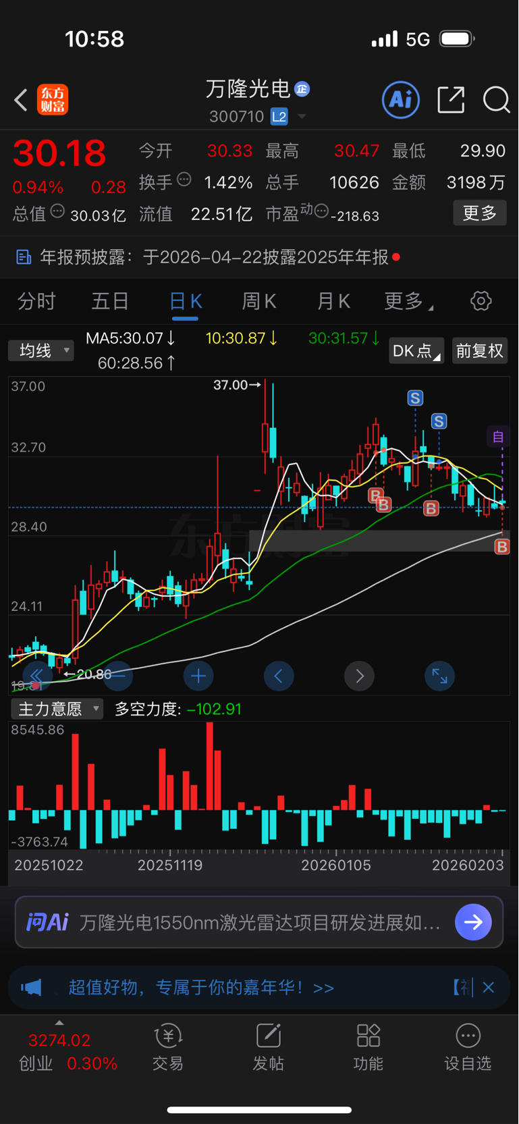Open the 东方财富 logo icon

[x=53, y=100]
